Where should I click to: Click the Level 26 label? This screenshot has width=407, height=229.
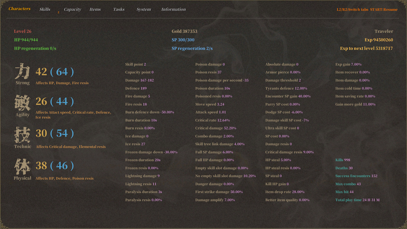[23, 31]
